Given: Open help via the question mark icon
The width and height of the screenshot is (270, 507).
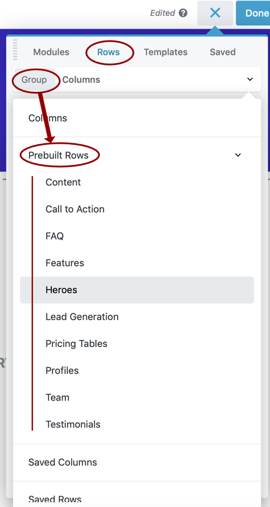Looking at the screenshot, I should 183,13.
